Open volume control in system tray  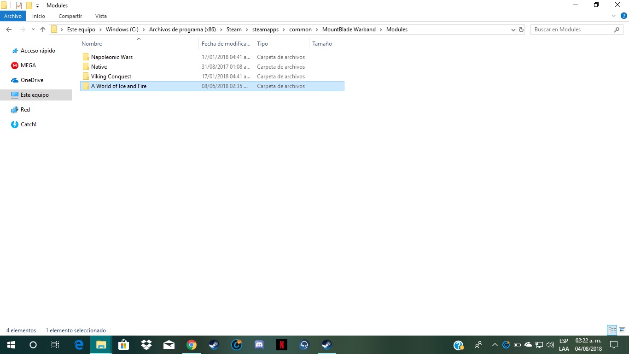pos(550,345)
